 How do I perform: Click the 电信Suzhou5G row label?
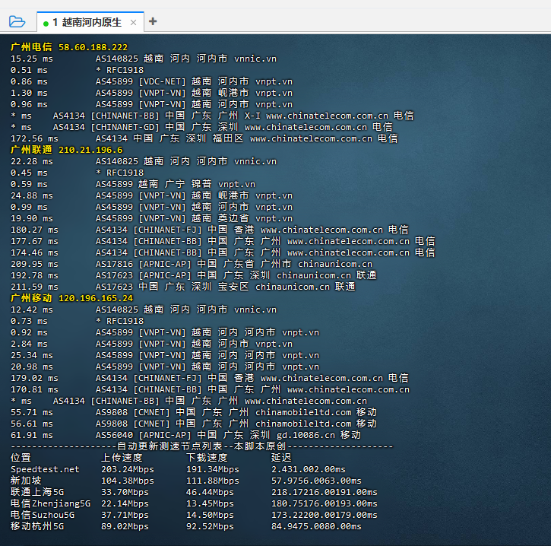tap(43, 515)
